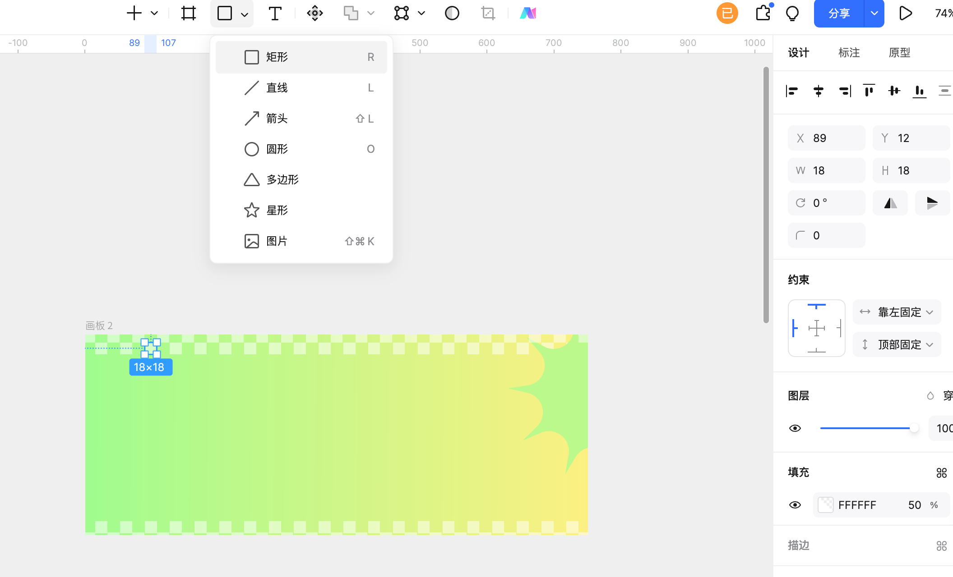Click the X position field

pos(827,138)
